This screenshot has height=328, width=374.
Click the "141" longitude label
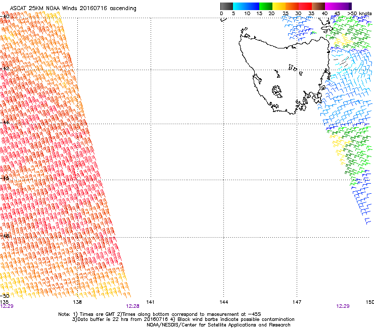point(150,302)
